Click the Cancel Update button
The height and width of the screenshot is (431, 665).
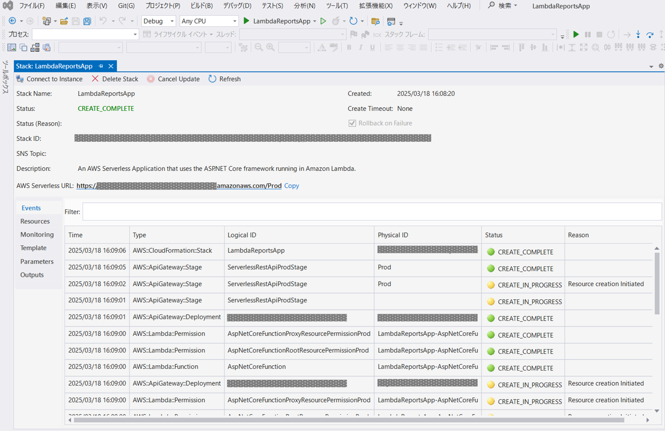coord(173,79)
